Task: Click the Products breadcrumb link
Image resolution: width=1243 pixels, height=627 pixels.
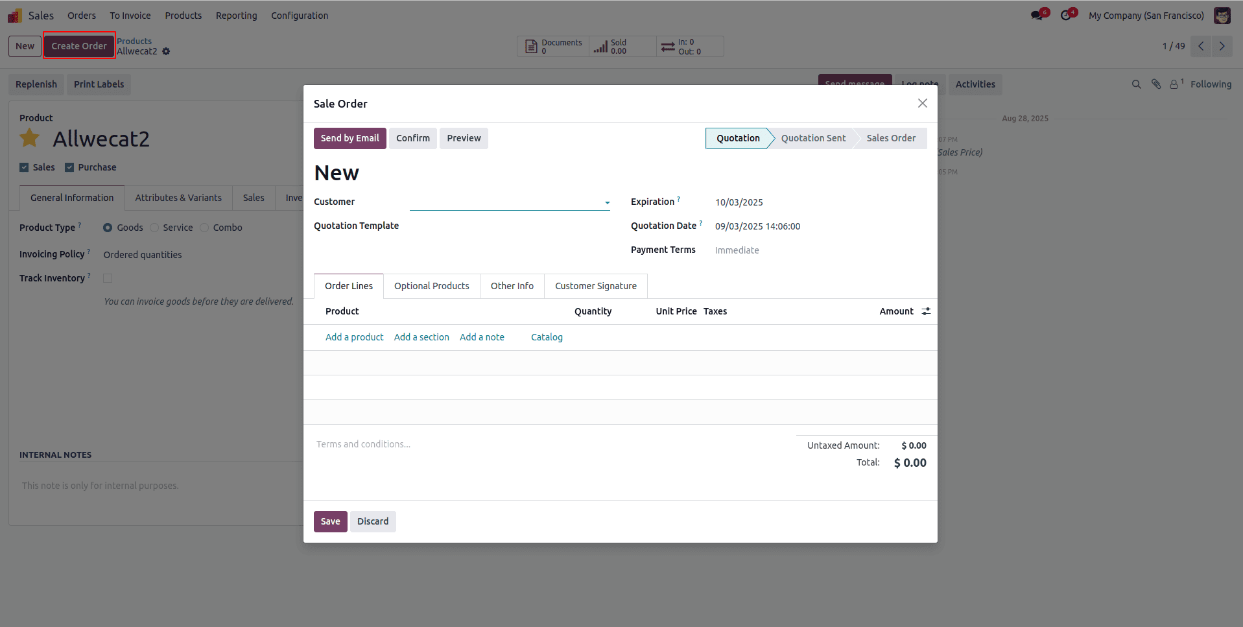Action: (134, 41)
